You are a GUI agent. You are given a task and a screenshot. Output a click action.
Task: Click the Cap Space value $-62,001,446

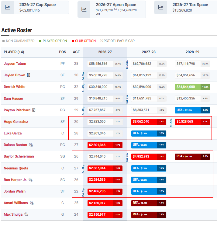[29, 10]
